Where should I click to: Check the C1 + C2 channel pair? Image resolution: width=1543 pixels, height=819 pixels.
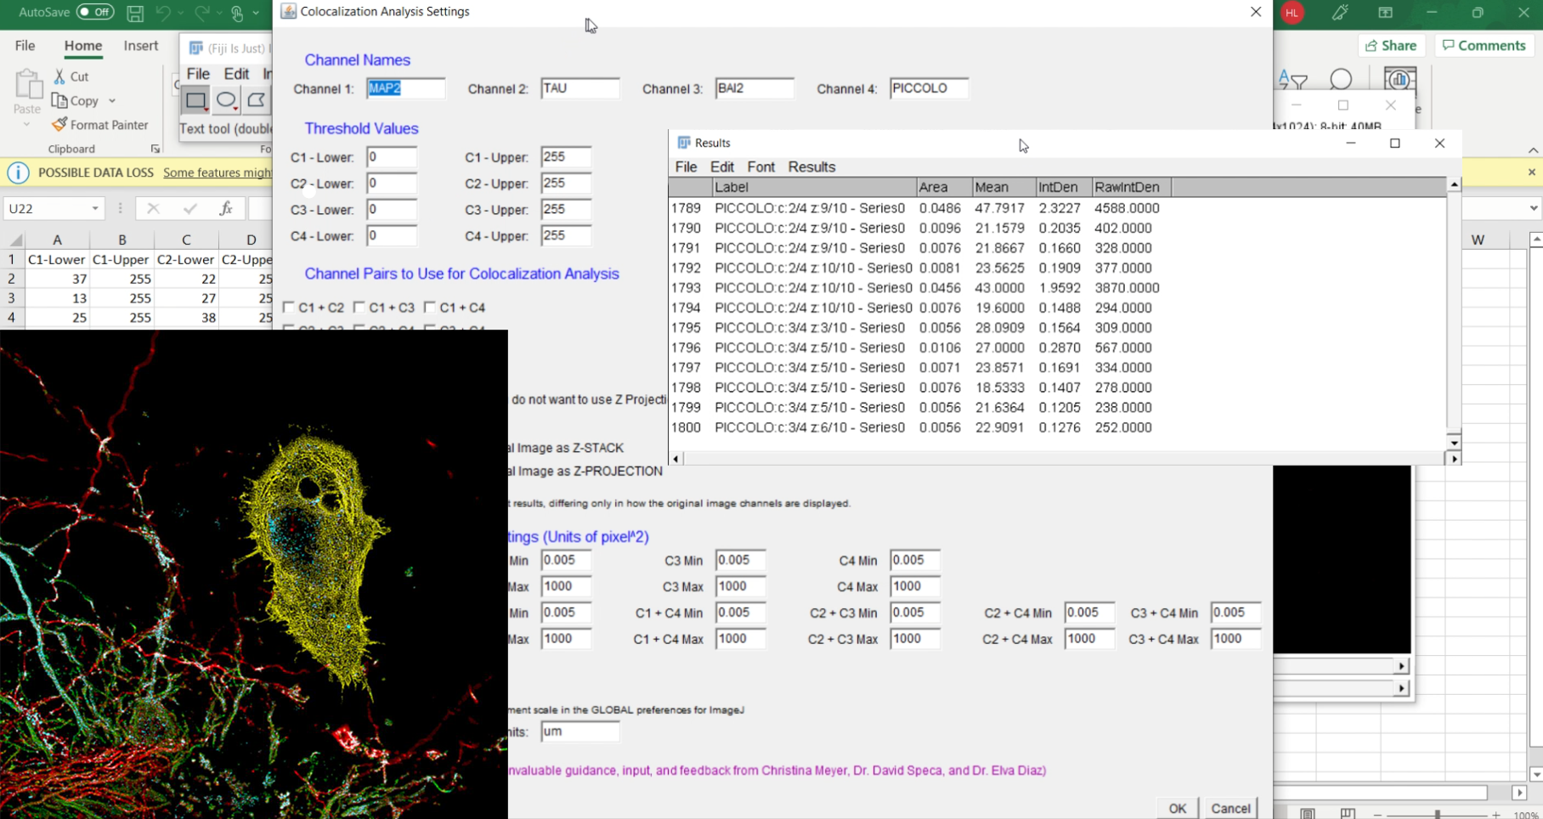(x=289, y=308)
